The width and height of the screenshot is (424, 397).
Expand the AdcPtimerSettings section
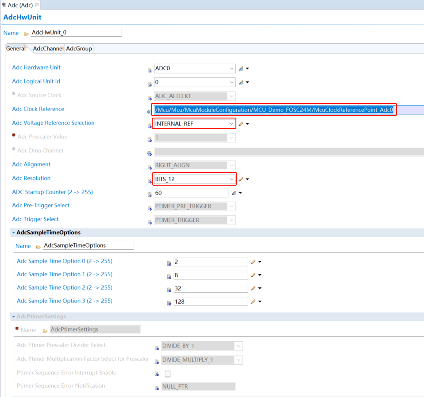click(x=13, y=317)
